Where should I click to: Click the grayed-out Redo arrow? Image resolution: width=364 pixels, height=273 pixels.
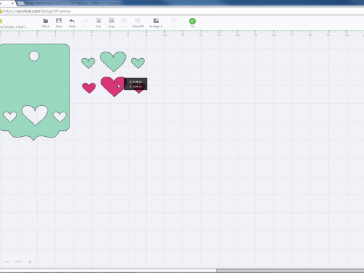click(x=85, y=23)
